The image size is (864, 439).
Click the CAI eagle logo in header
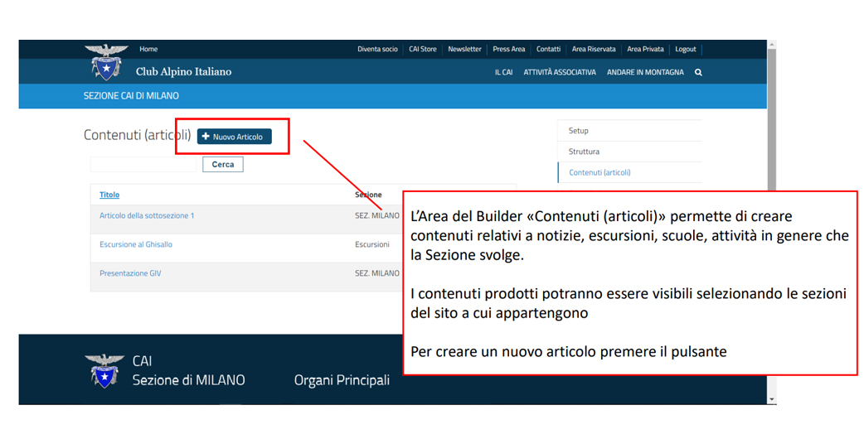pos(106,62)
